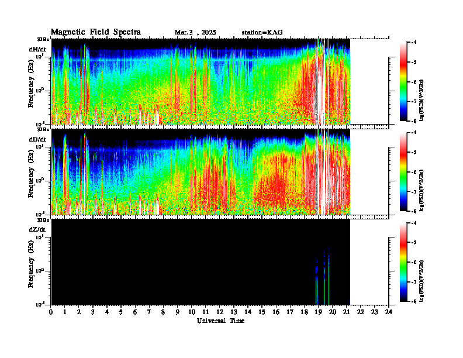Click the hour 8 tick label on the time axis
Viewport: 463px width, 358px height.
point(163,312)
